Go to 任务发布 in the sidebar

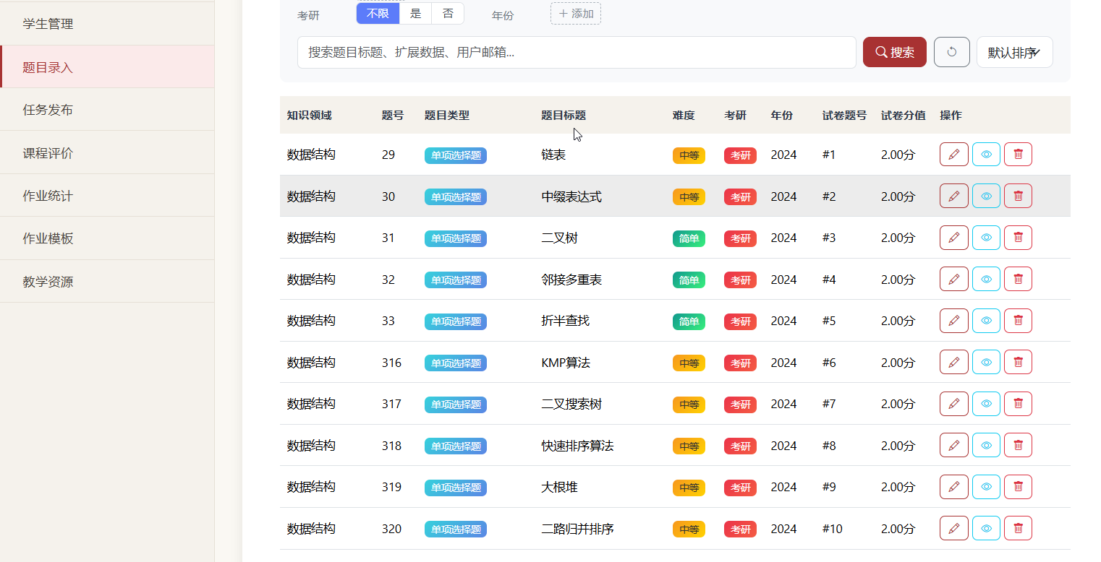107,110
